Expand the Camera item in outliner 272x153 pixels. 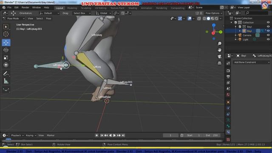235,35
